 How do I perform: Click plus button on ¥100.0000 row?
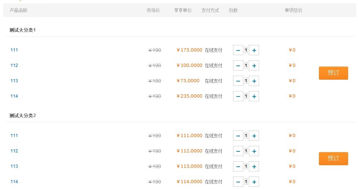coord(254,65)
